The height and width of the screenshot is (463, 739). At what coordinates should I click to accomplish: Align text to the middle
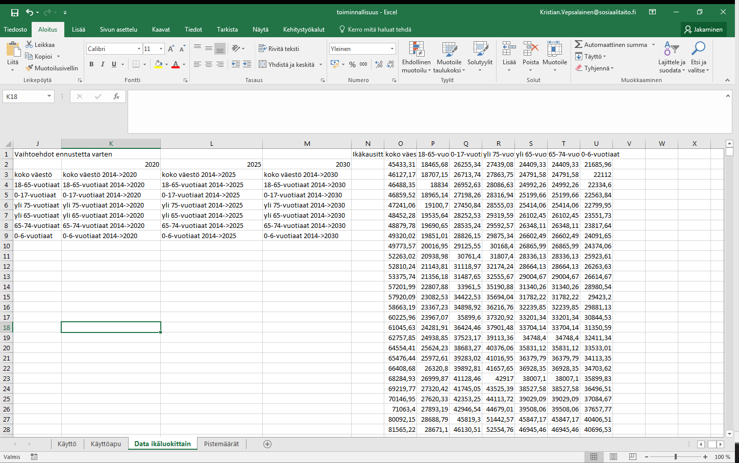coord(209,48)
